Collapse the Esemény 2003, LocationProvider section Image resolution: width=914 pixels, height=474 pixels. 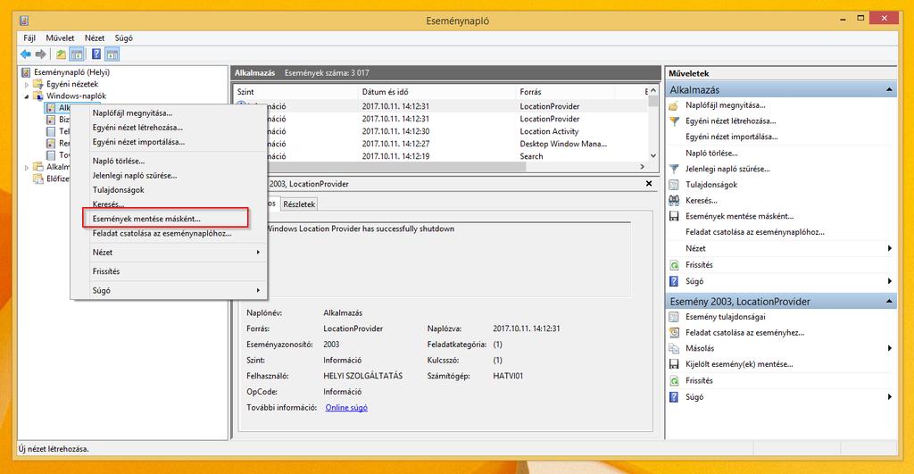[x=889, y=302]
